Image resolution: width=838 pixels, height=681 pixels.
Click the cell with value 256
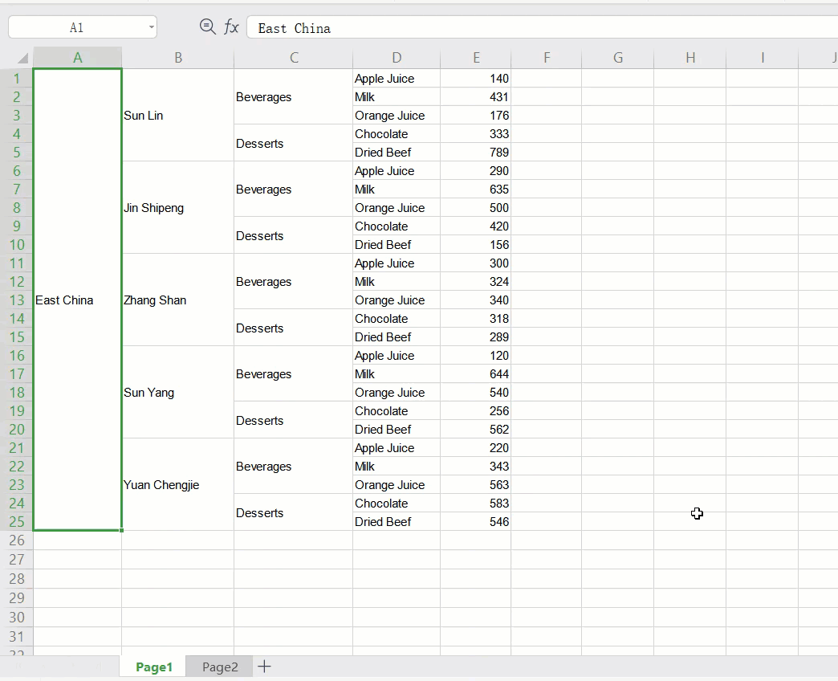tap(476, 411)
